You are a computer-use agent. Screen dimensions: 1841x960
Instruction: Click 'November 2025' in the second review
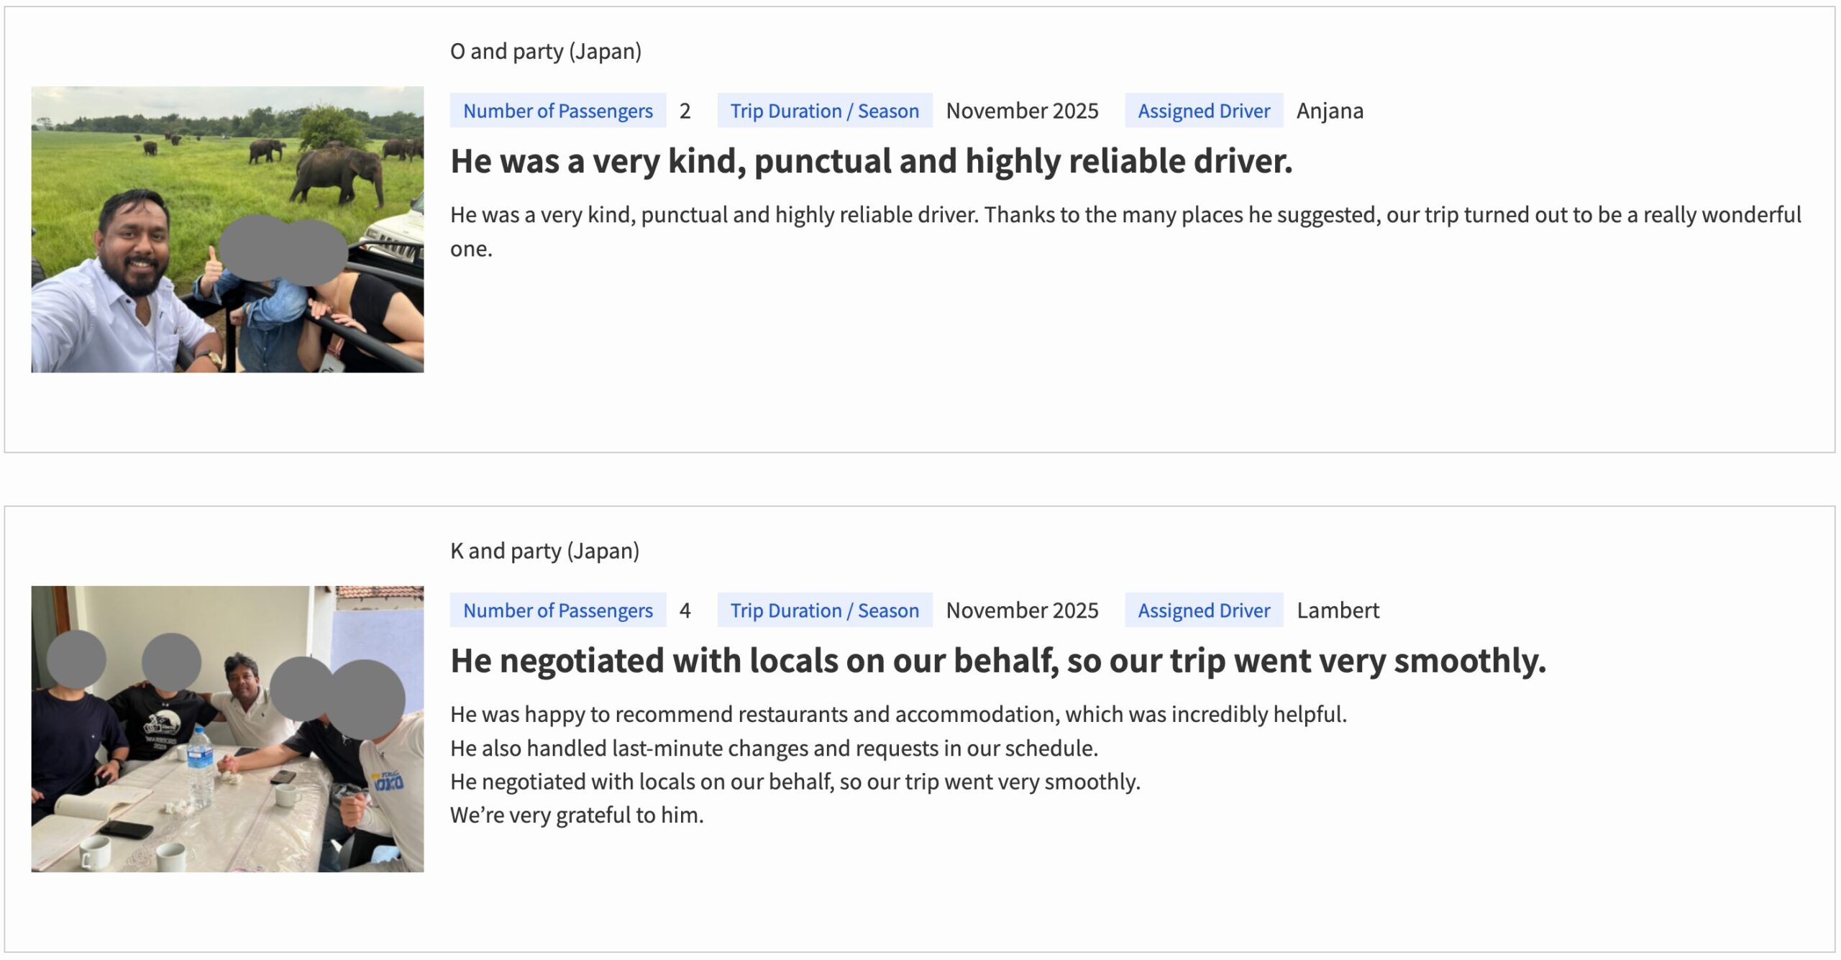[x=1022, y=611]
